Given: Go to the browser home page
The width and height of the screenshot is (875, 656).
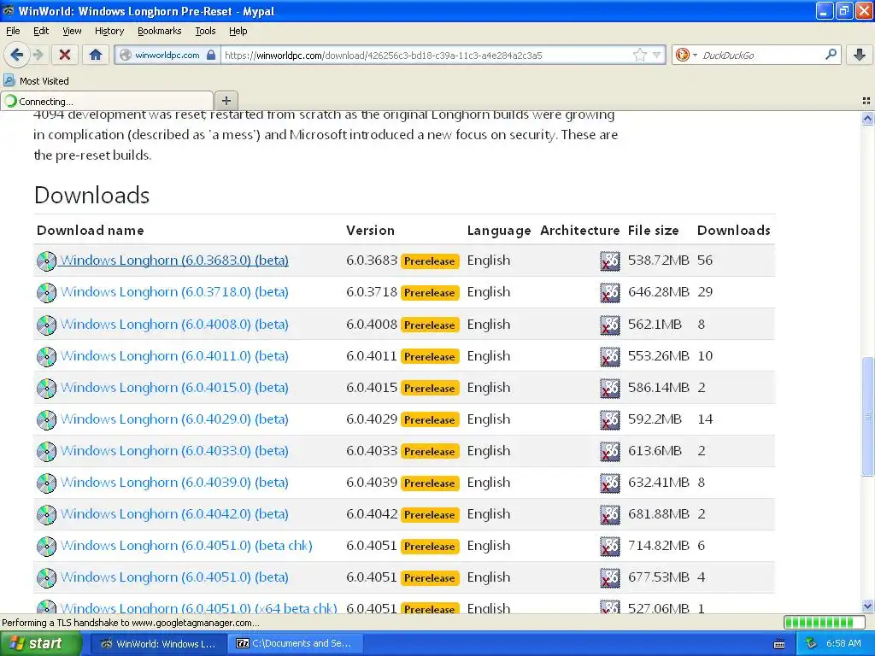Looking at the screenshot, I should [x=96, y=55].
